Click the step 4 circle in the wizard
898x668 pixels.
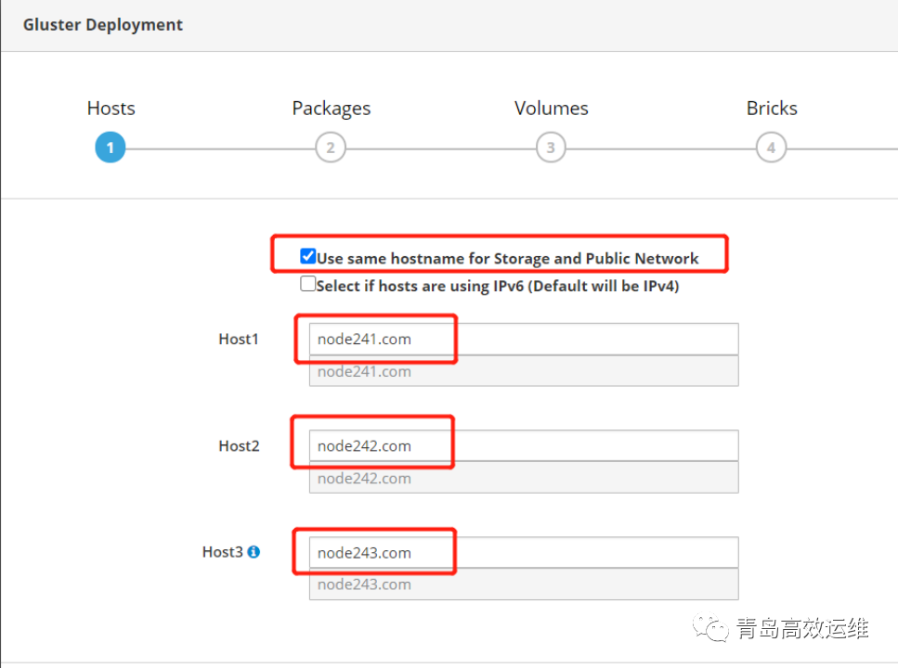771,148
